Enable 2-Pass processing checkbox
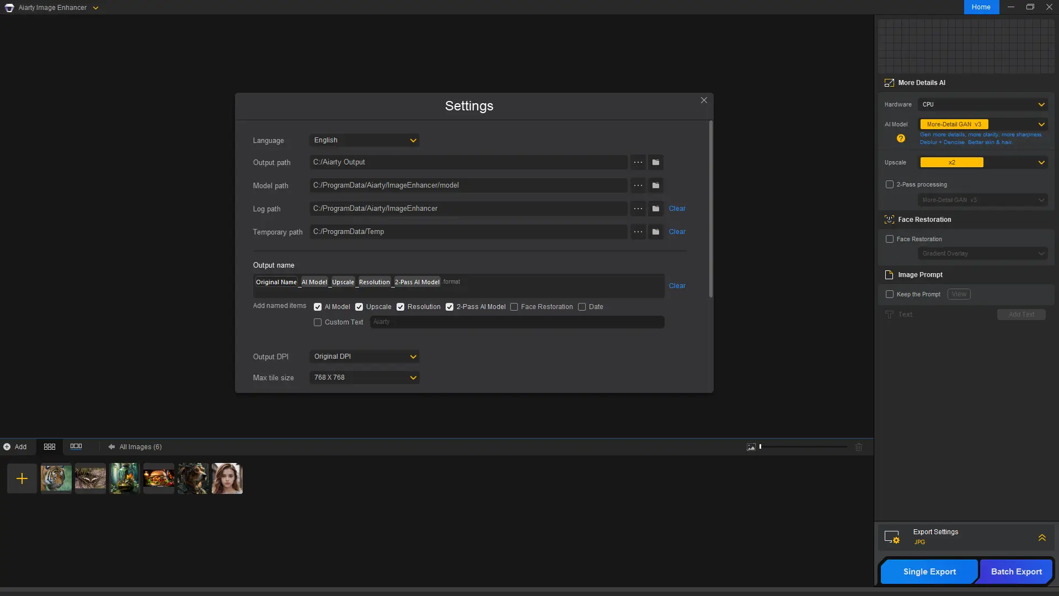The image size is (1059, 596). (x=890, y=184)
